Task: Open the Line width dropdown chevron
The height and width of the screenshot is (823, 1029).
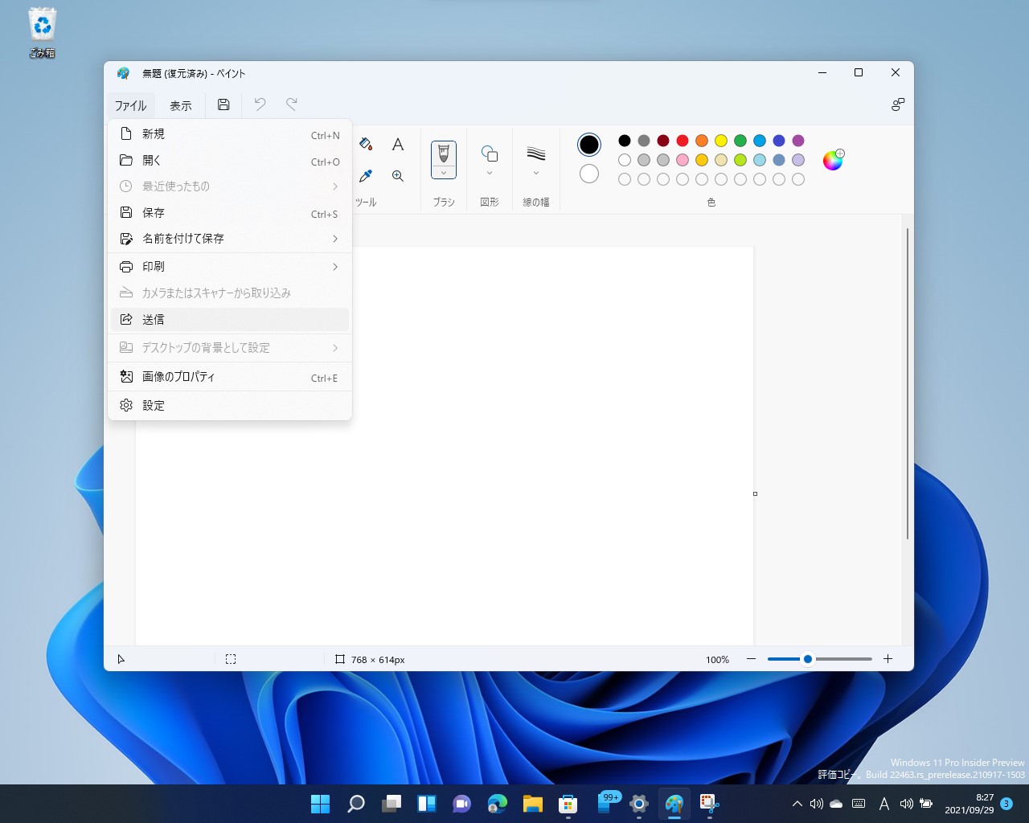Action: [535, 172]
